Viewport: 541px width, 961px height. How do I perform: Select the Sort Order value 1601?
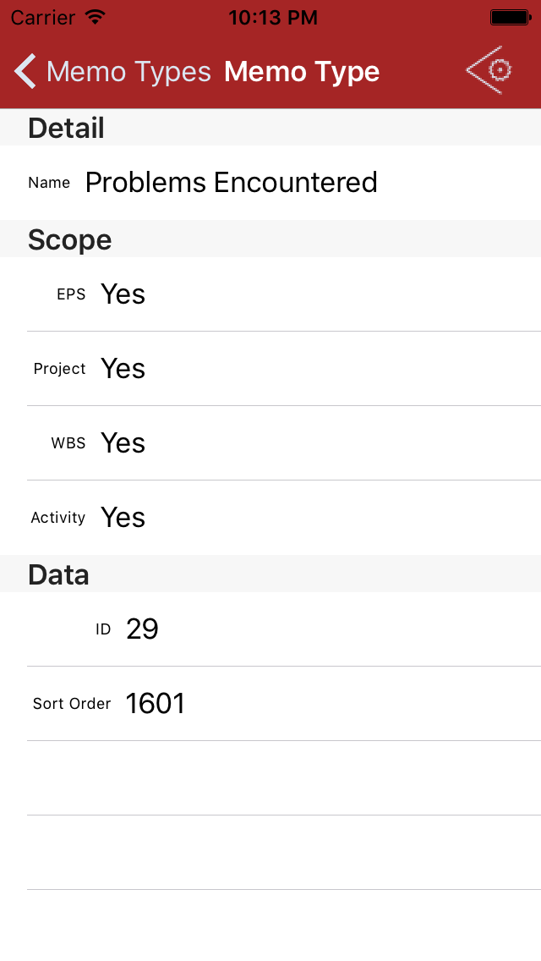pyautogui.click(x=156, y=704)
